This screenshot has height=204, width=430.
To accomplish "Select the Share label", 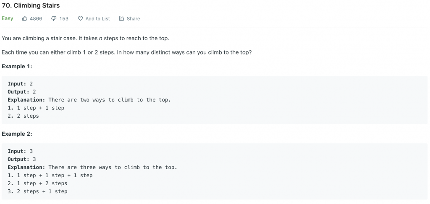I will tap(133, 18).
